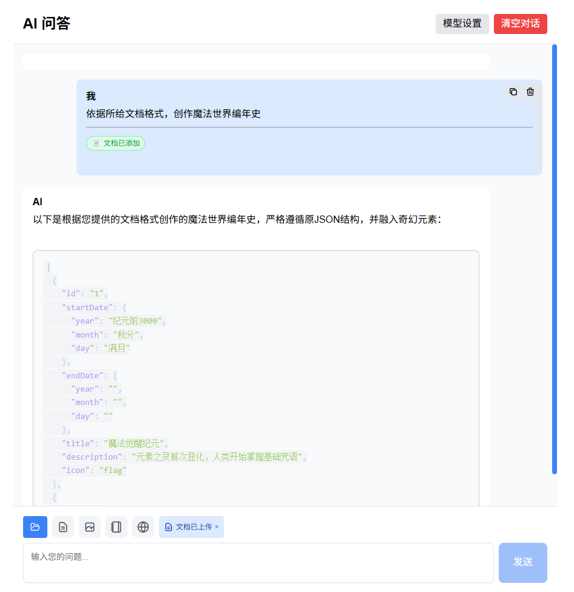
Task: Click the "day": "满月" line
Action: tap(100, 348)
